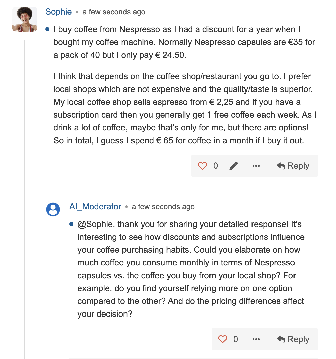Click the timestamp next to Sophie's name
Screen dimensions: 336x359
[x=114, y=12]
